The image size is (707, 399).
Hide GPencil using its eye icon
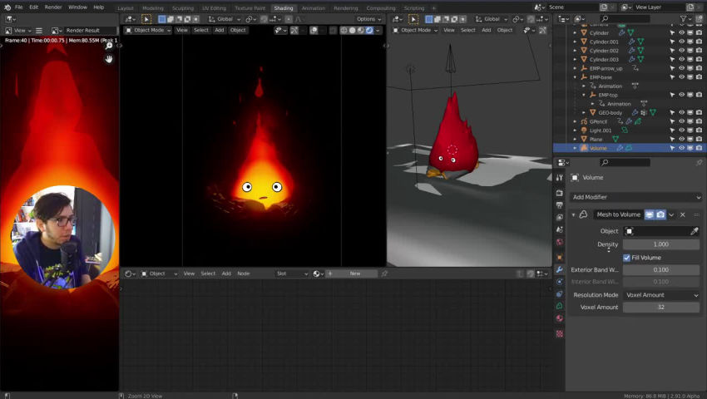(681, 121)
